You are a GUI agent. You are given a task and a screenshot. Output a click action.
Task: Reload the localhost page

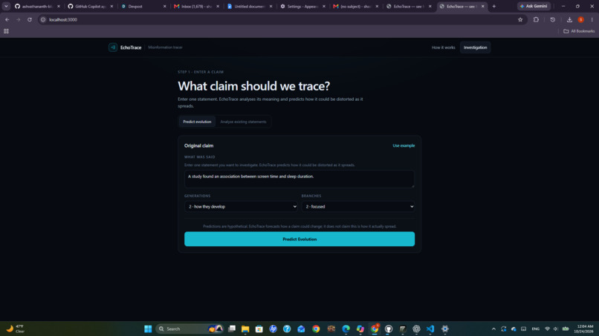click(30, 19)
